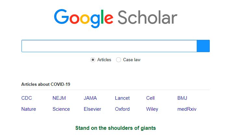Open the Oxford articles link
This screenshot has width=227, height=135.
(x=122, y=109)
